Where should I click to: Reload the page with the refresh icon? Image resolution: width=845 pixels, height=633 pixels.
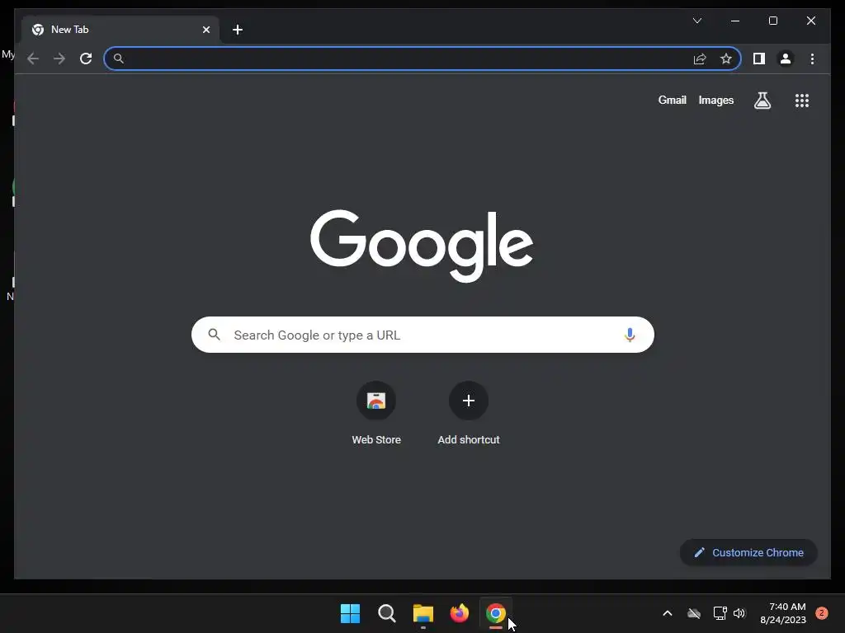tap(86, 59)
